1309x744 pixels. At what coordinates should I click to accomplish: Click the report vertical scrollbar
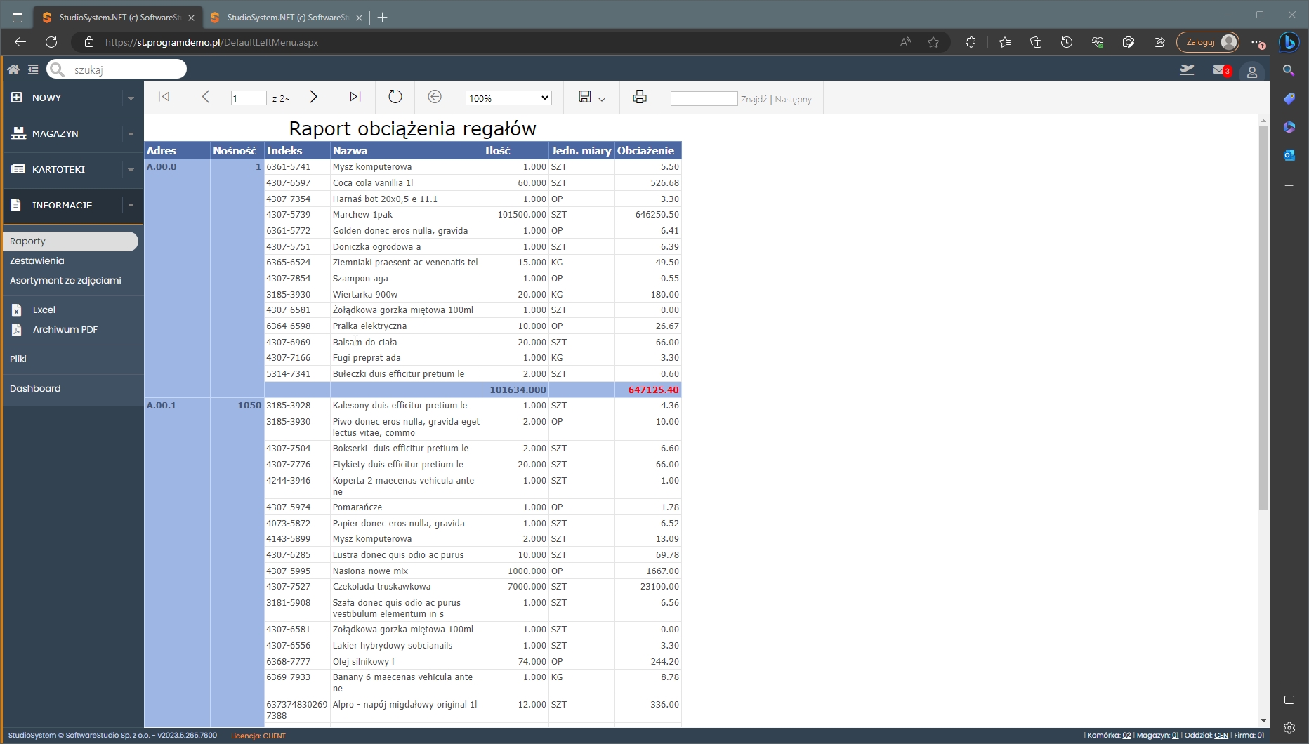click(x=1263, y=316)
